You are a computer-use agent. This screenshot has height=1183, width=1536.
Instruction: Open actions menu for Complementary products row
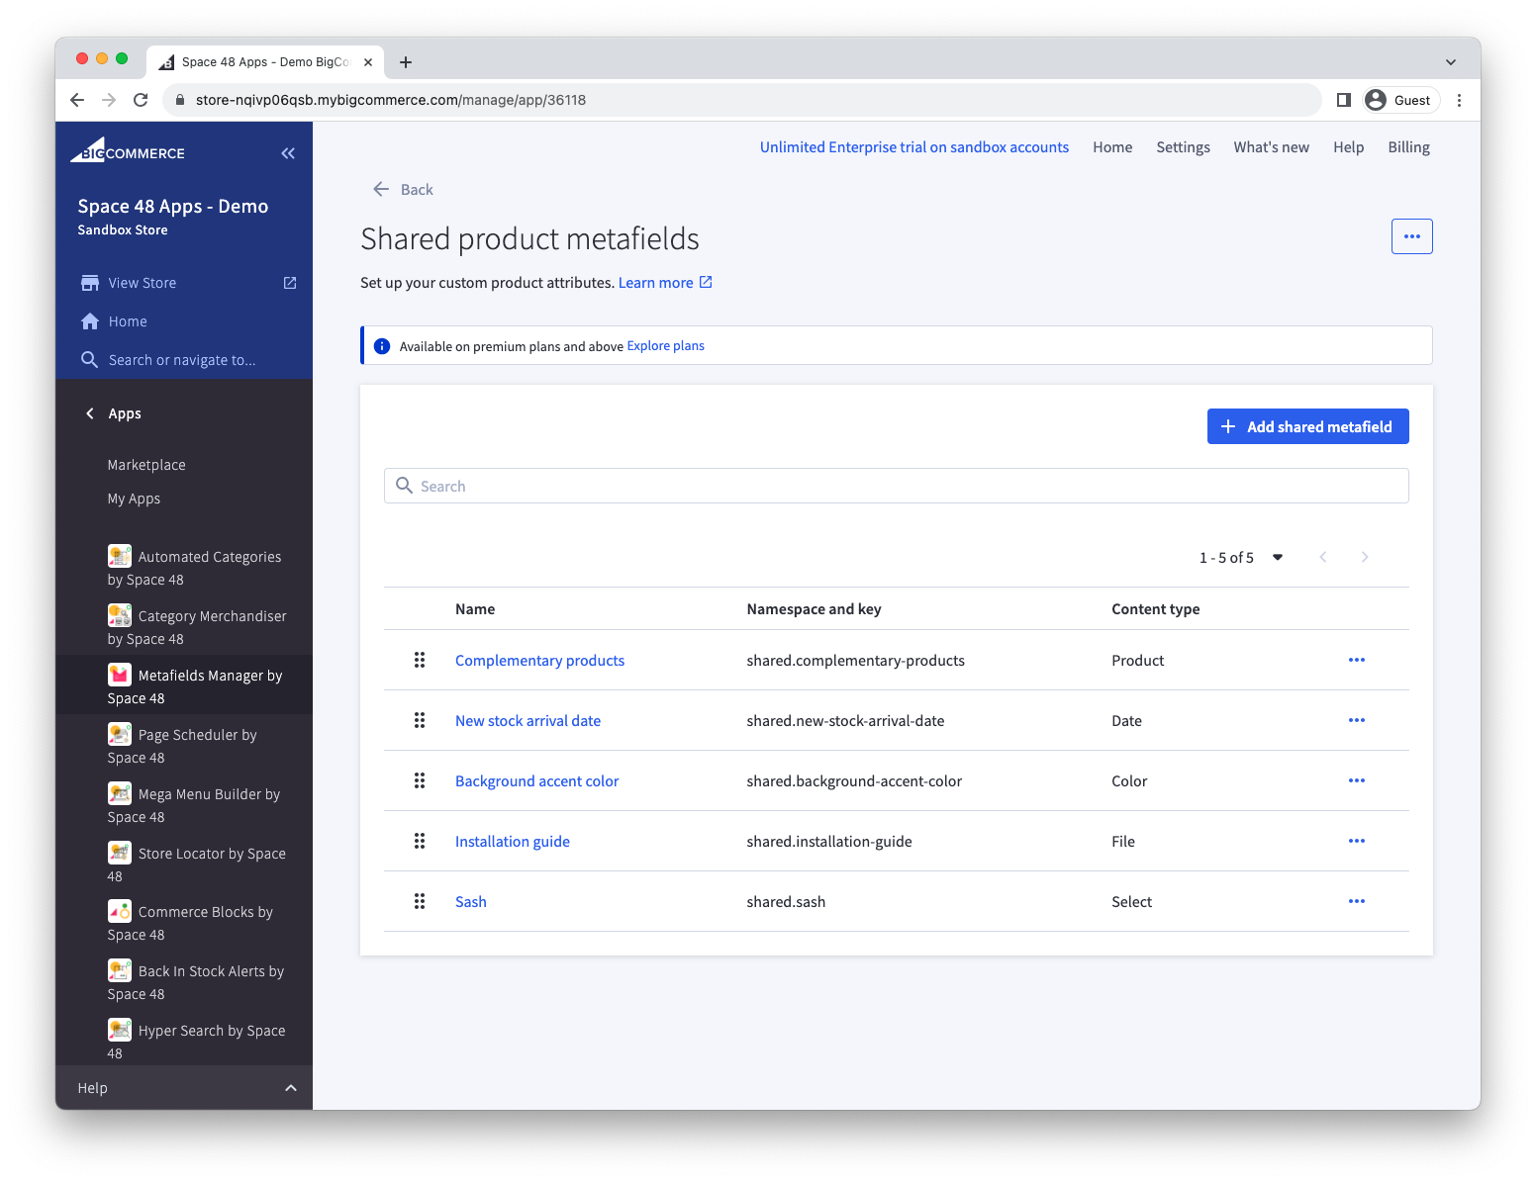(1357, 660)
